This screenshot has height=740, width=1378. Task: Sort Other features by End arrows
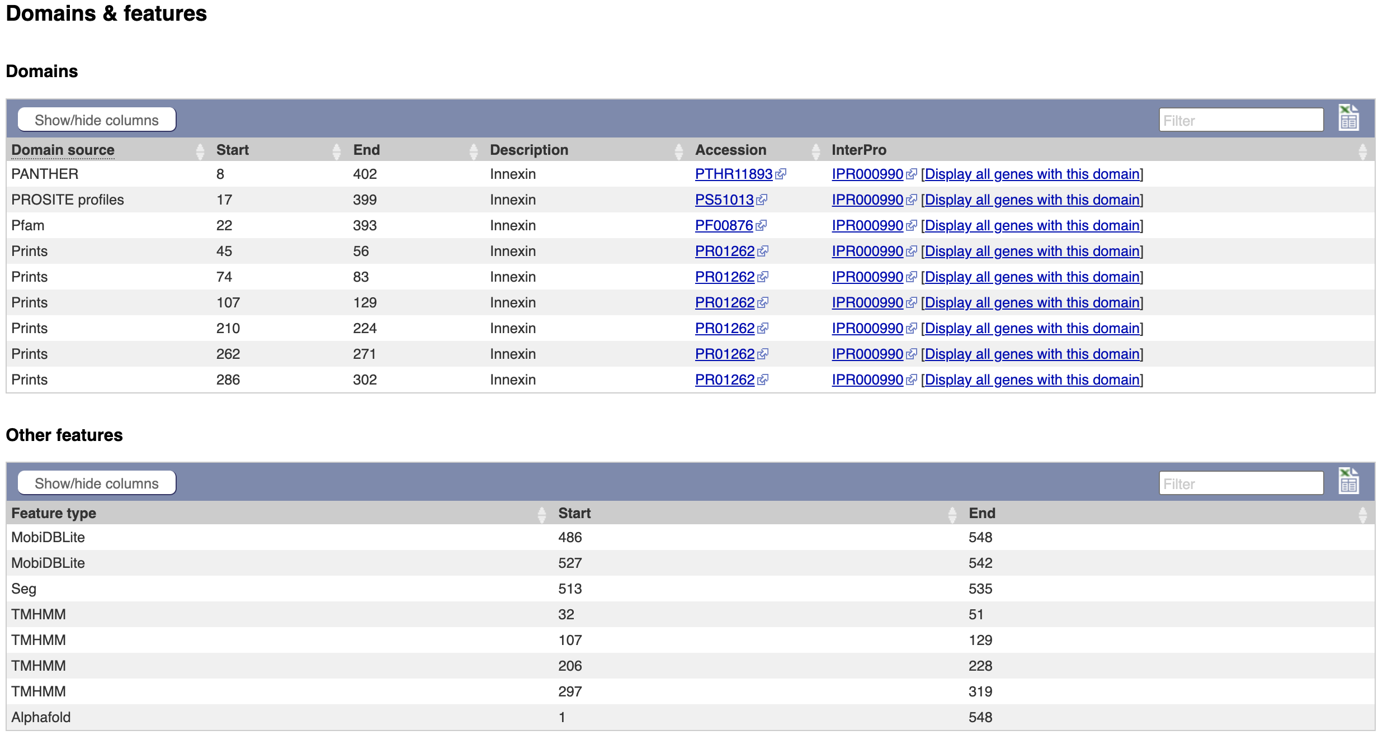click(1363, 514)
